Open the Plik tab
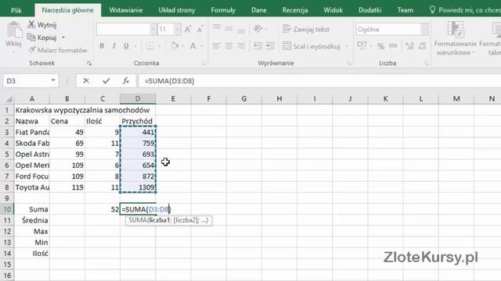 pyautogui.click(x=16, y=10)
